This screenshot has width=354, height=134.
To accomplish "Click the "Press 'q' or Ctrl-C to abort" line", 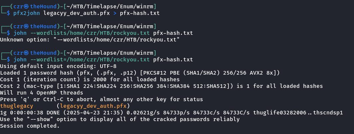I will click(102, 100).
